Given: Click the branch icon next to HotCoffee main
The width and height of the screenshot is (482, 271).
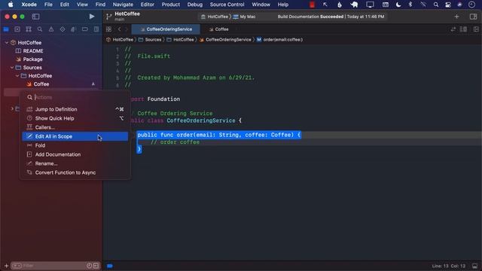Looking at the screenshot, I should click(x=108, y=17).
